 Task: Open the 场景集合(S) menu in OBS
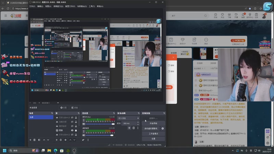[82, 6]
